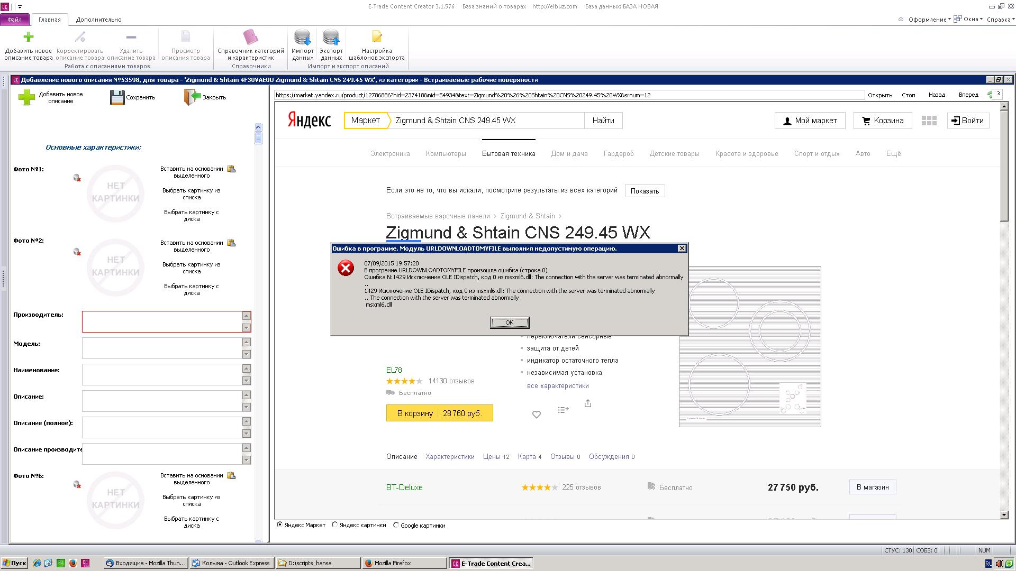
Task: Click the green plus Add new description icon in ribbon
Action: coord(29,37)
